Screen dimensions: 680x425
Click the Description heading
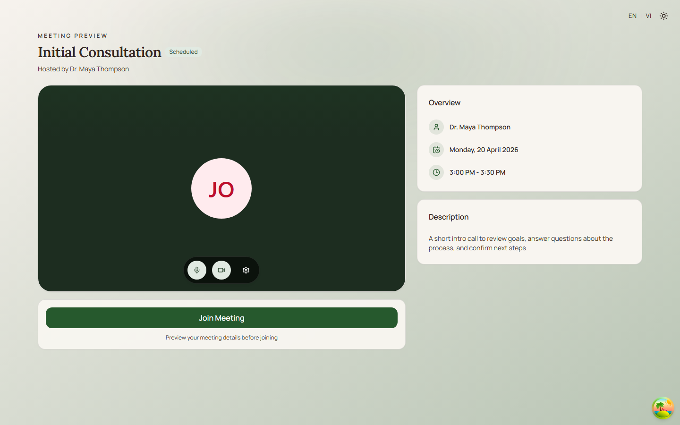tap(449, 217)
